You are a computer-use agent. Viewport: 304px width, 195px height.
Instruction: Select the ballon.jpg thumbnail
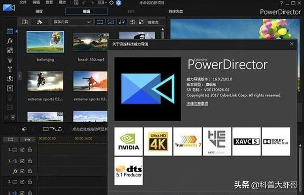point(46,42)
